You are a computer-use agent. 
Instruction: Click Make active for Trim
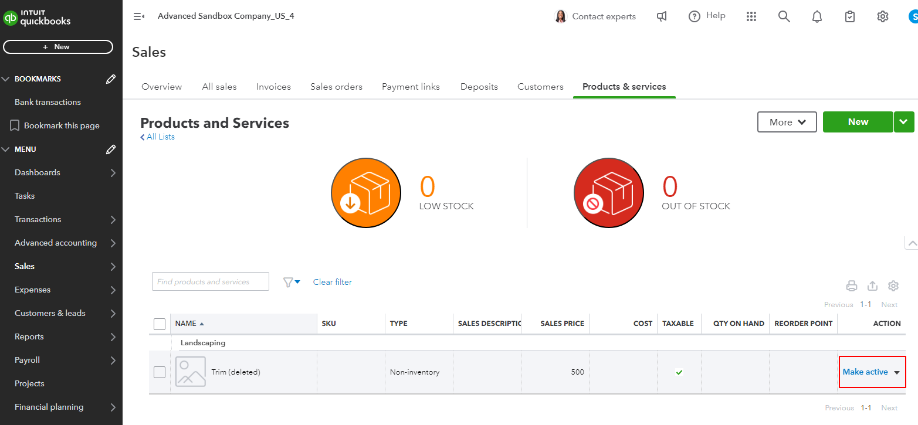click(865, 372)
